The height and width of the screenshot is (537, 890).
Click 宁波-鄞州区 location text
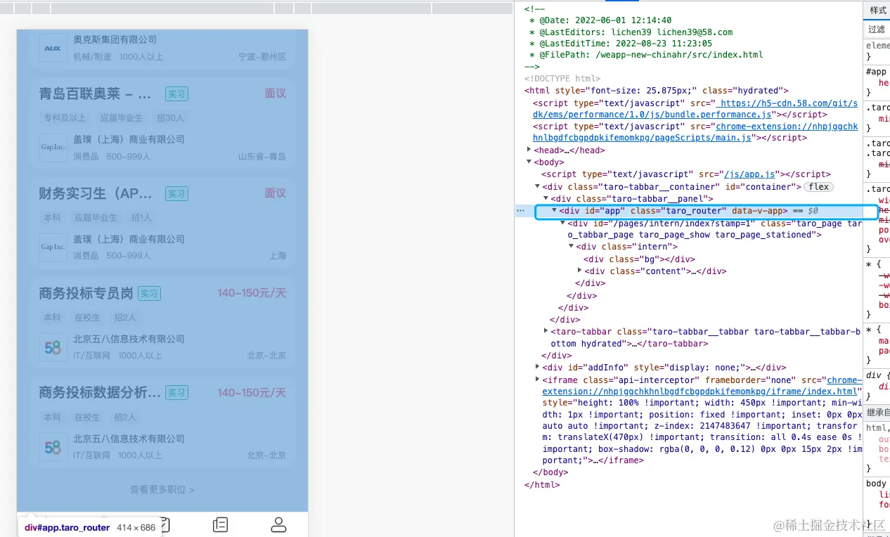pos(262,57)
